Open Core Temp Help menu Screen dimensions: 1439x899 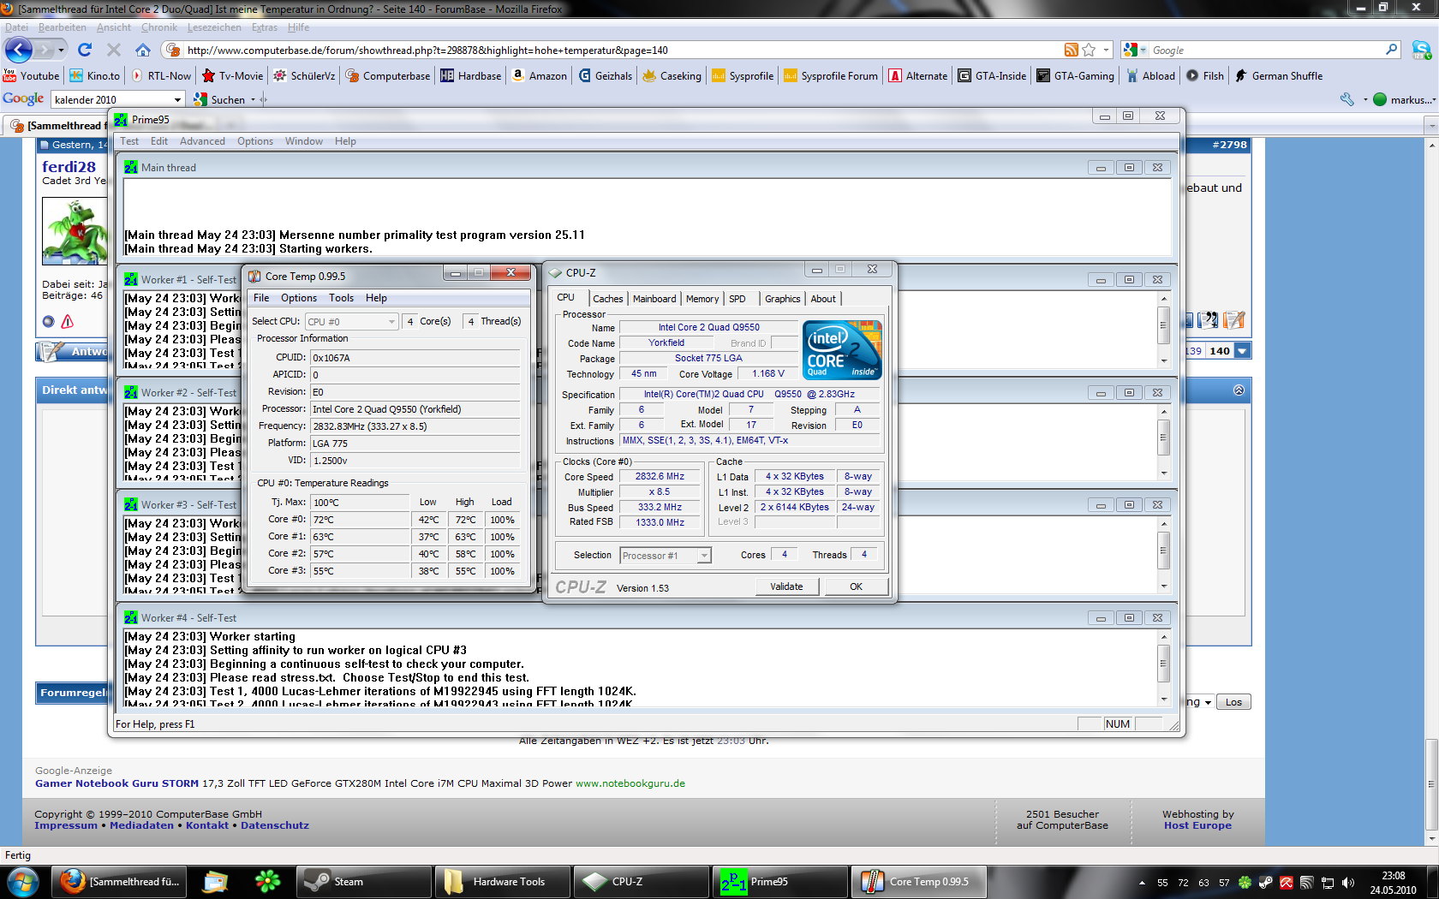tap(376, 298)
